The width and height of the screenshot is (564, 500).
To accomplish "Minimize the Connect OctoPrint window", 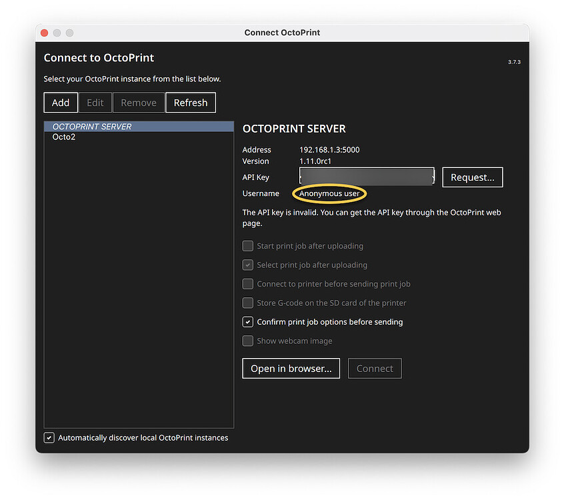I will tap(57, 32).
